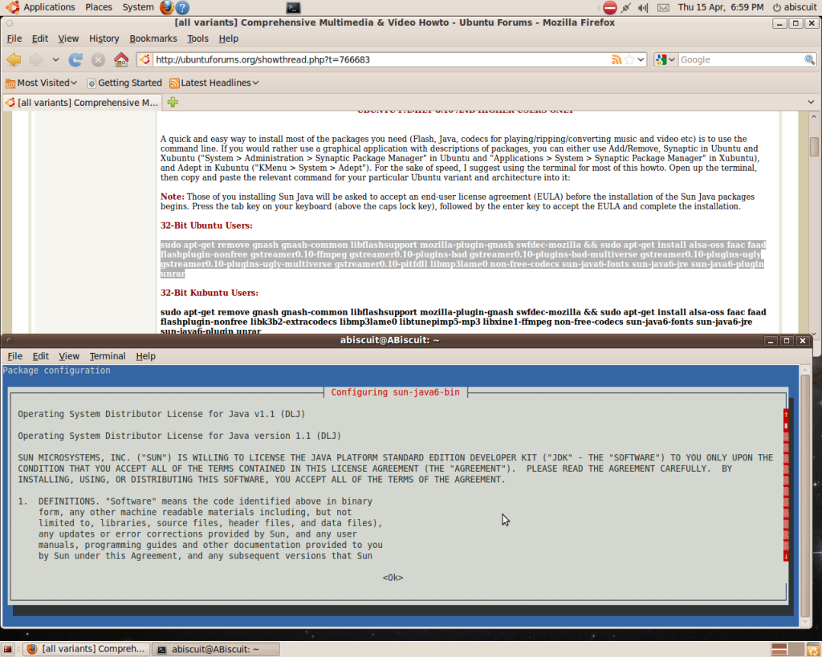Open the Terminal menu in terminal window
The image size is (822, 657).
click(x=108, y=356)
